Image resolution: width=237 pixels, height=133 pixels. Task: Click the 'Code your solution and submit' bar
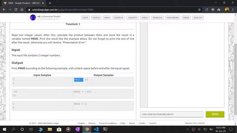click(171, 114)
